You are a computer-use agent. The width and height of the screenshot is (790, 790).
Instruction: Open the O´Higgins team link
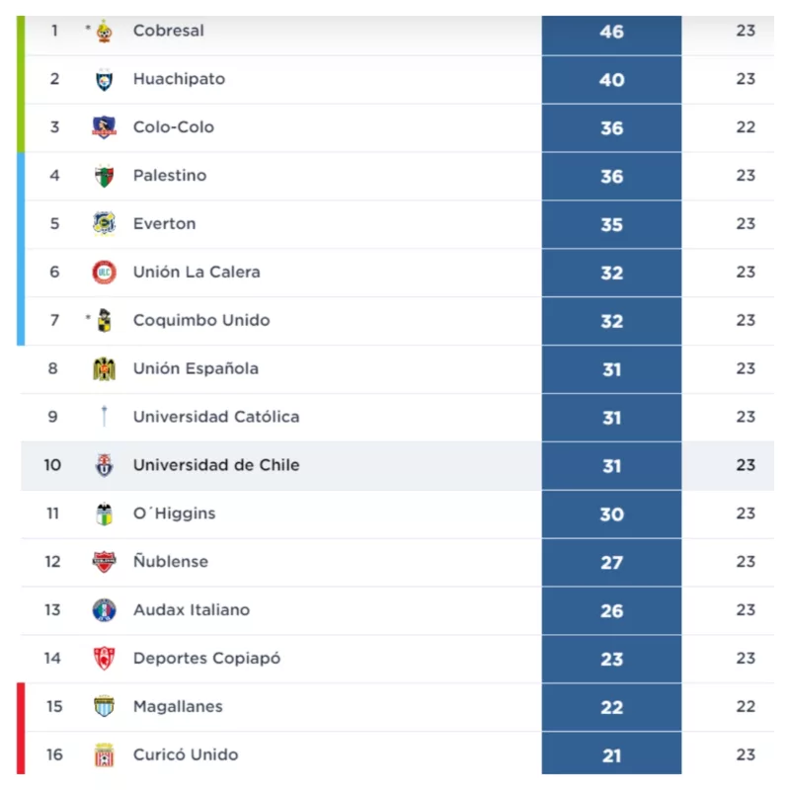174,513
